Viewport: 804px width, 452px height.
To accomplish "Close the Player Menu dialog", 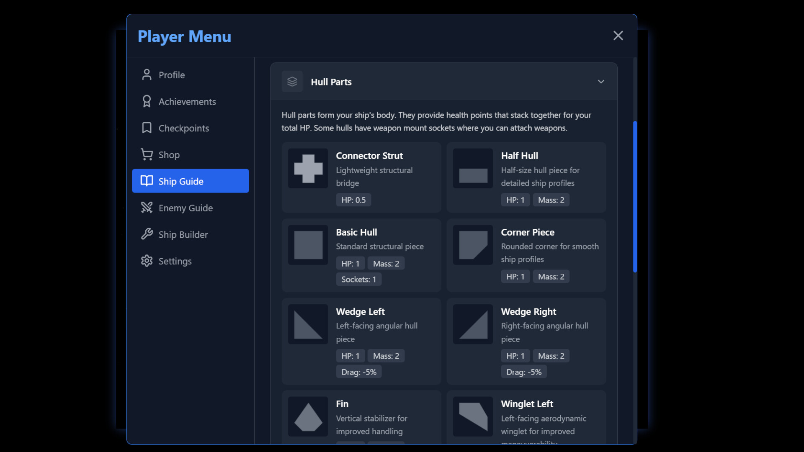I will 618,36.
